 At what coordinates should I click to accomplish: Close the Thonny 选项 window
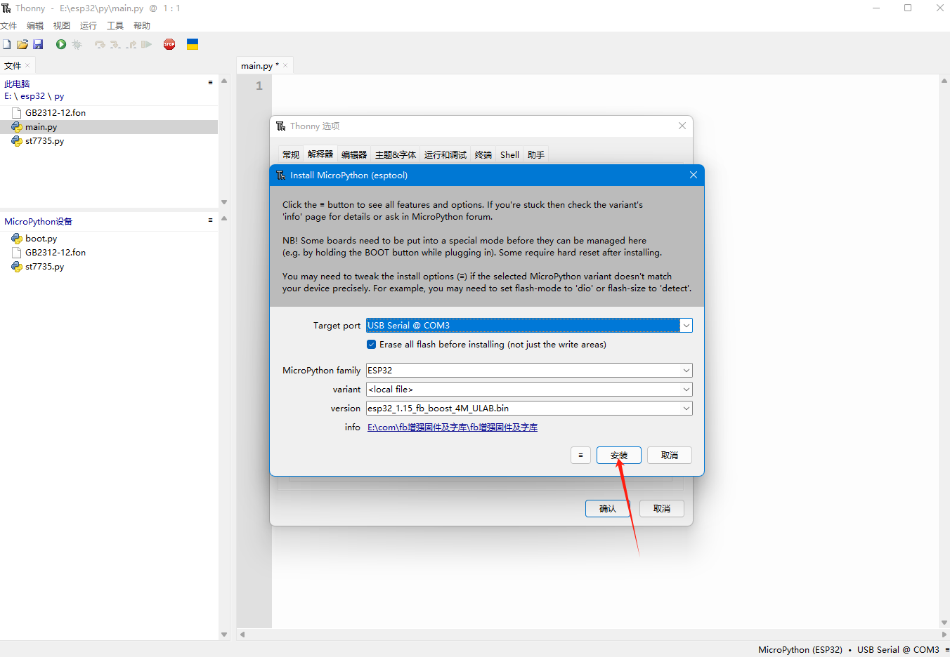(x=682, y=126)
